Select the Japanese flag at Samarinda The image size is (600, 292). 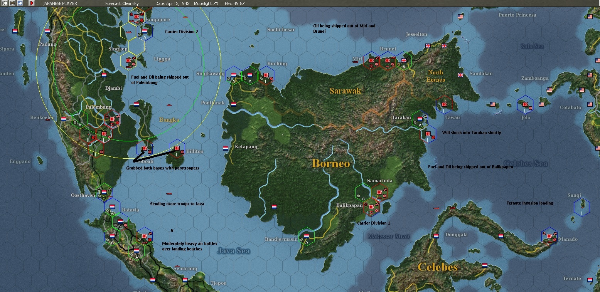coord(380,192)
